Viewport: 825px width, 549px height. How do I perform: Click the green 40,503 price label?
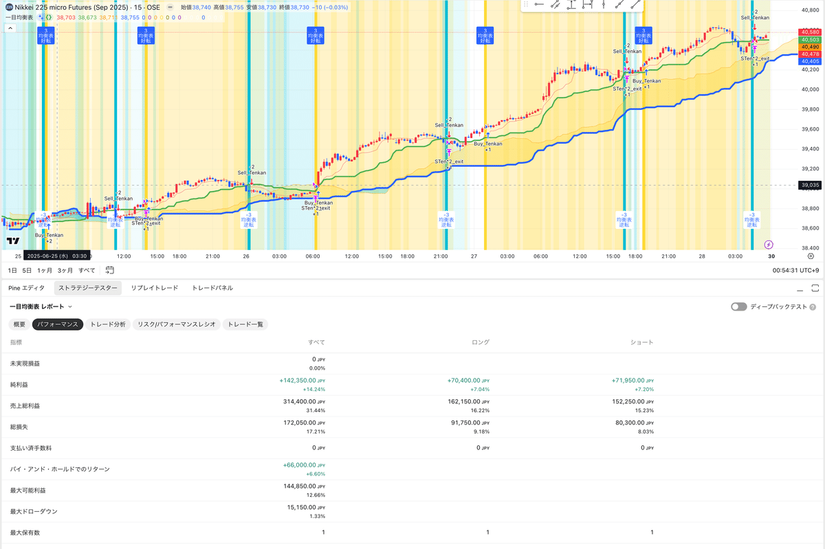[810, 40]
